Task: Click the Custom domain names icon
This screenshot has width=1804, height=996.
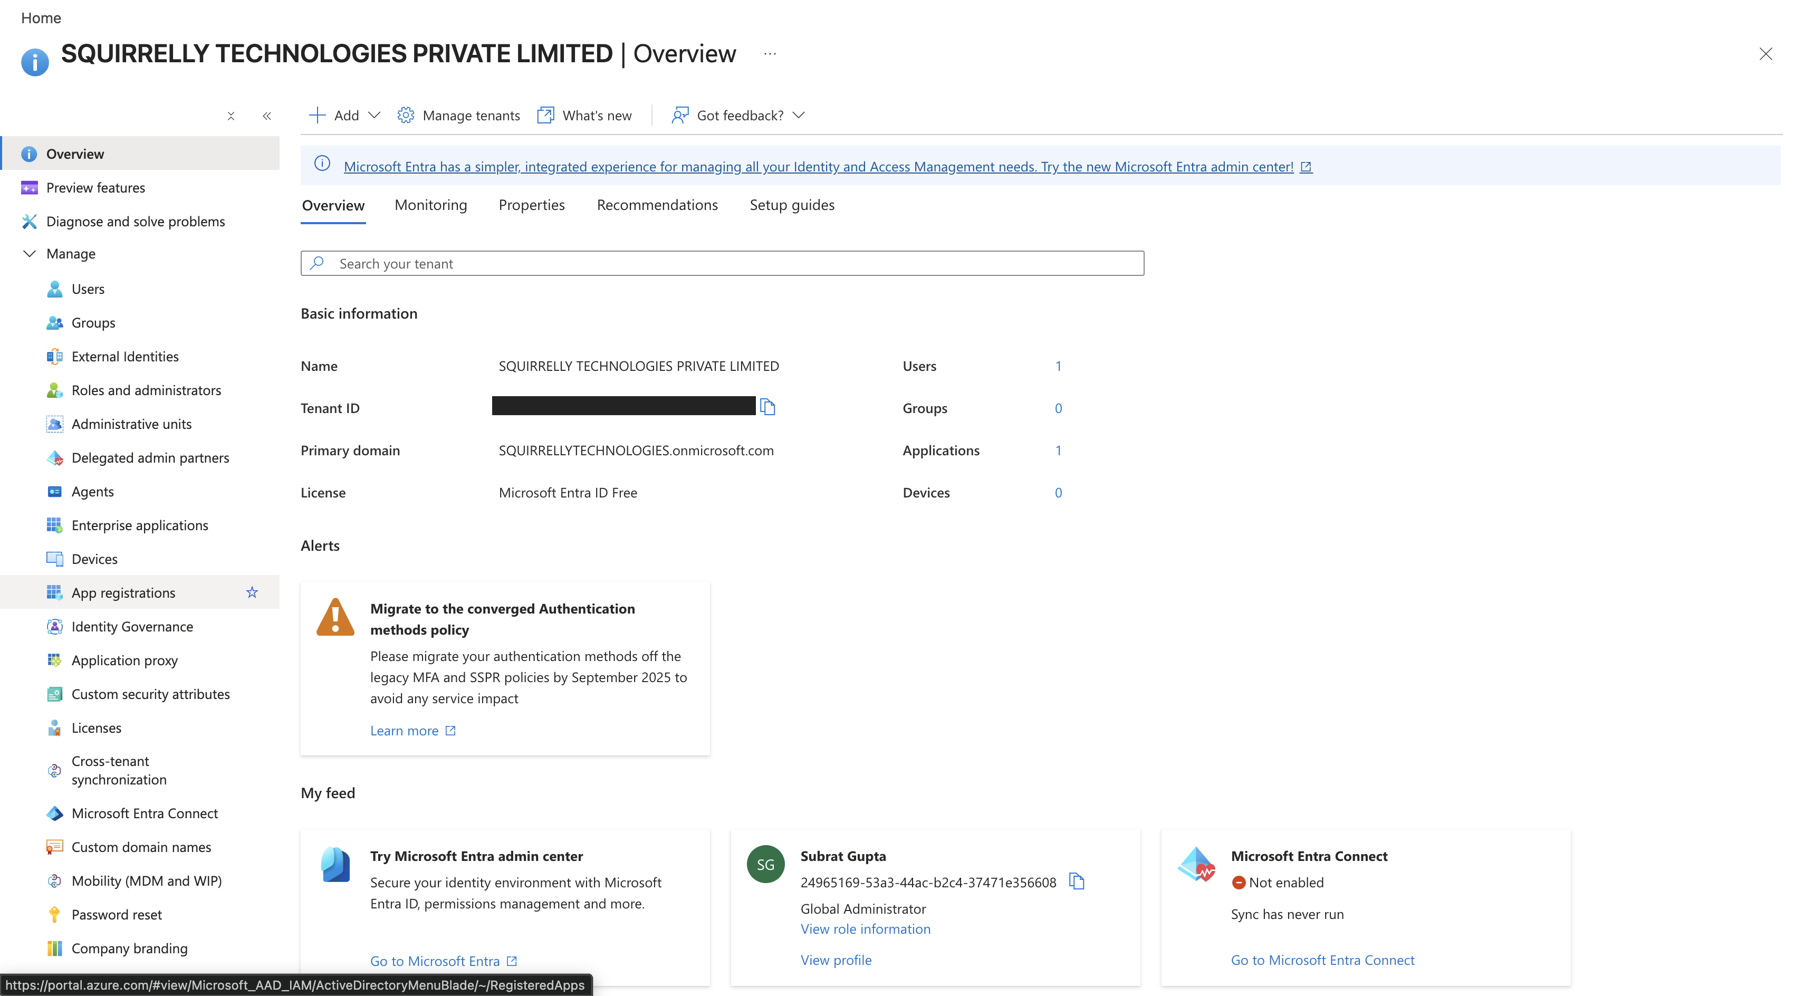Action: pos(55,847)
